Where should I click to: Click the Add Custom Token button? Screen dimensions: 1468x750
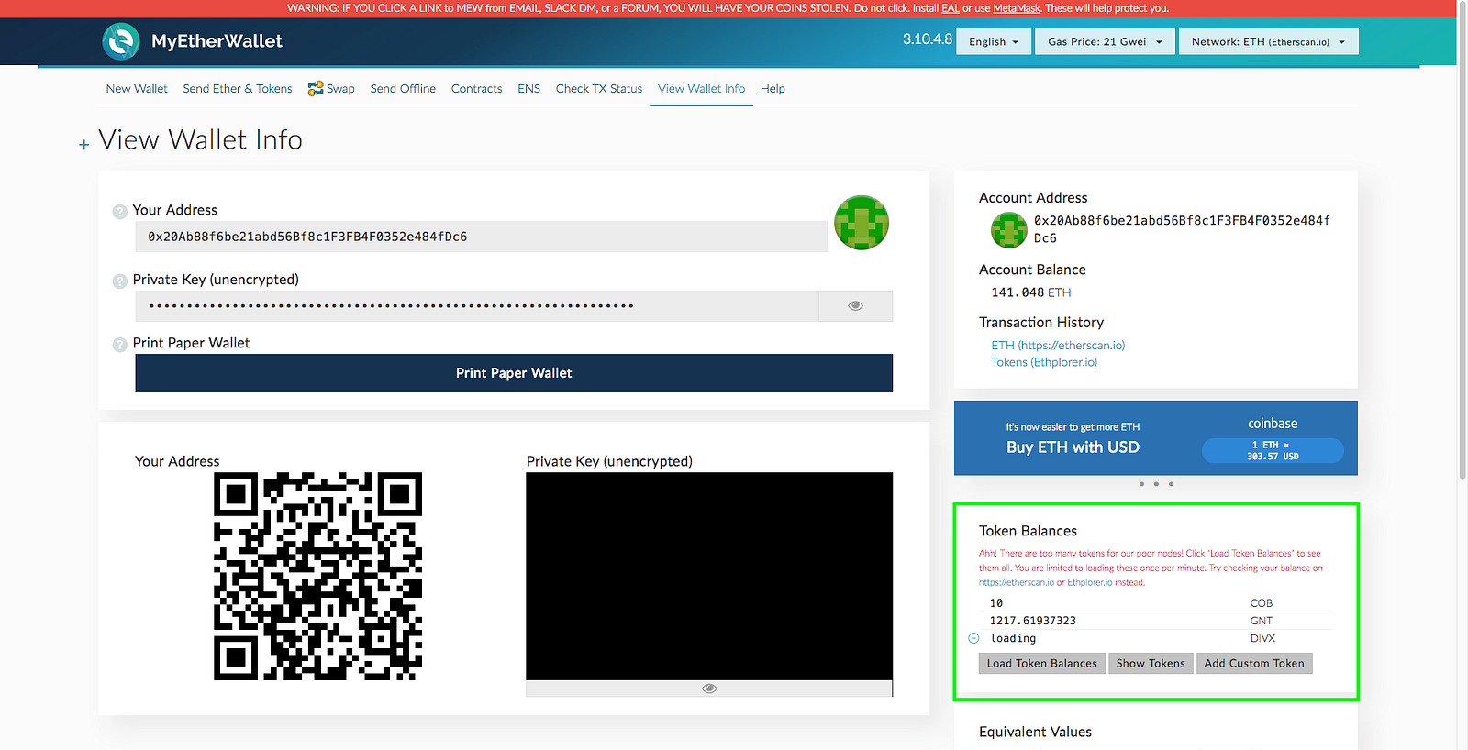1254,664
